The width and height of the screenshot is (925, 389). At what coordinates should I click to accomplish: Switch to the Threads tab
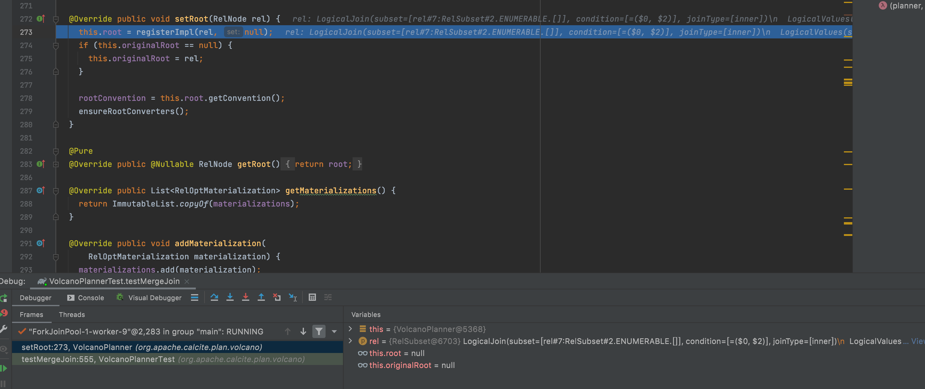(72, 314)
